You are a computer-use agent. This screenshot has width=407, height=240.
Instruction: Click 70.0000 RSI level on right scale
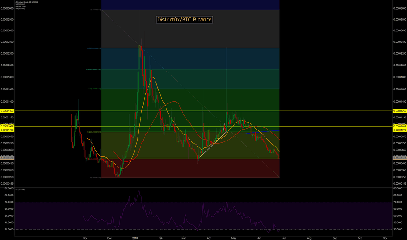(x=398, y=202)
